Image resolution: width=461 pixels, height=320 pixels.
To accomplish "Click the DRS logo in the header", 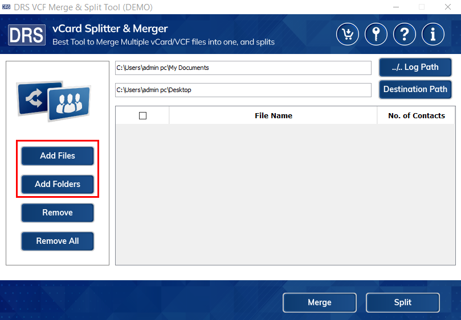I will coord(27,35).
